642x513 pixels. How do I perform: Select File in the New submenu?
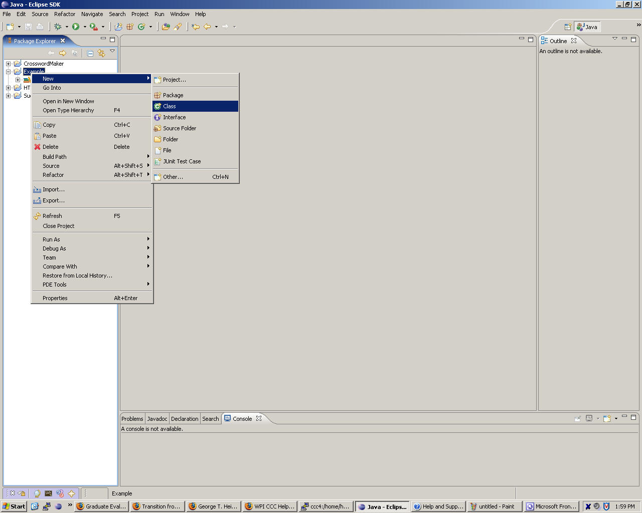point(195,150)
